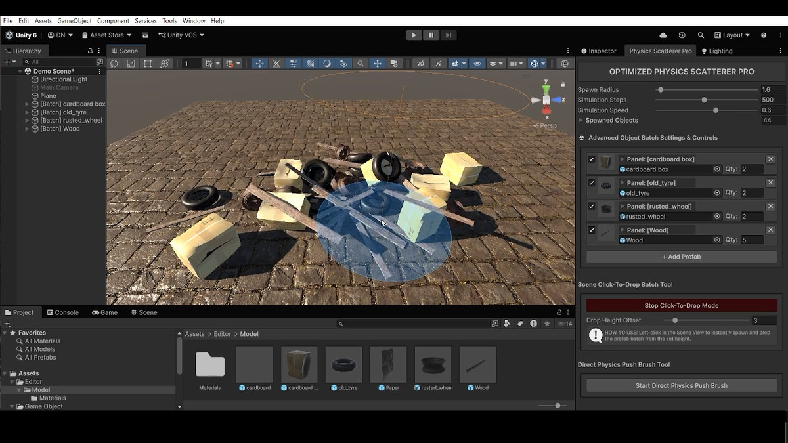Click the Project create plus button
Viewport: 788px width, 443px height.
7,324
